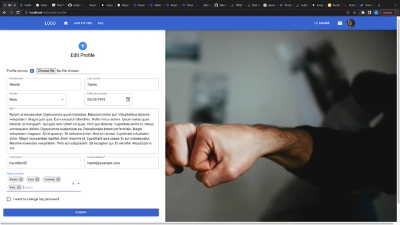Click the Choose file button
The height and width of the screenshot is (225, 400).
click(46, 71)
